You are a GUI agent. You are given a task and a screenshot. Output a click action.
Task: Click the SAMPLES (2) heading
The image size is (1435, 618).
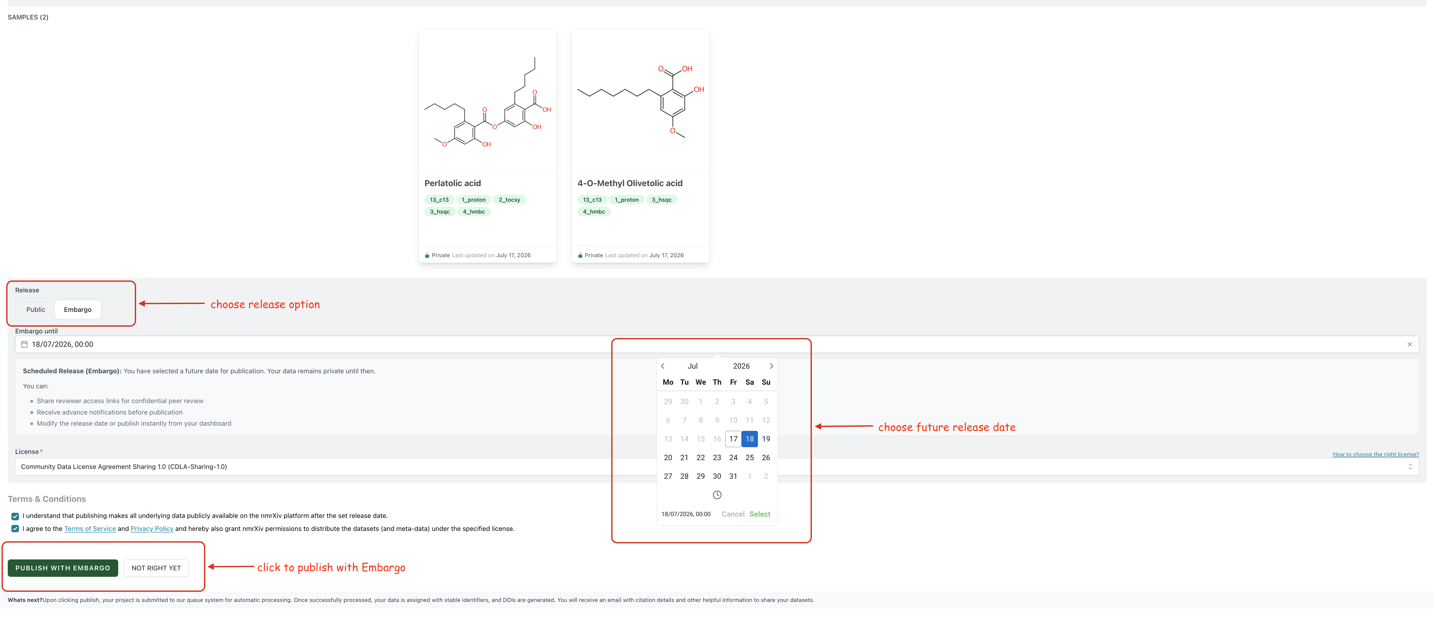28,17
